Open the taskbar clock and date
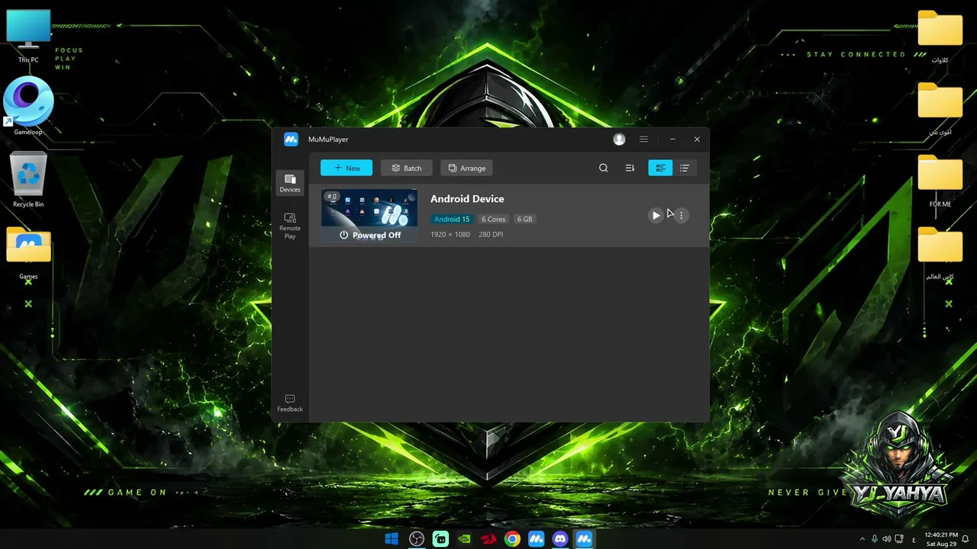This screenshot has width=977, height=549. coord(940,539)
